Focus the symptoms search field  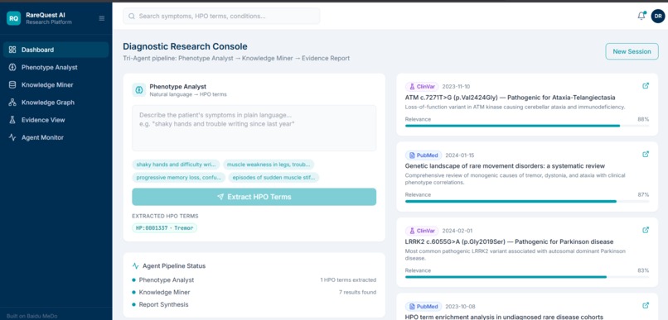click(x=221, y=17)
